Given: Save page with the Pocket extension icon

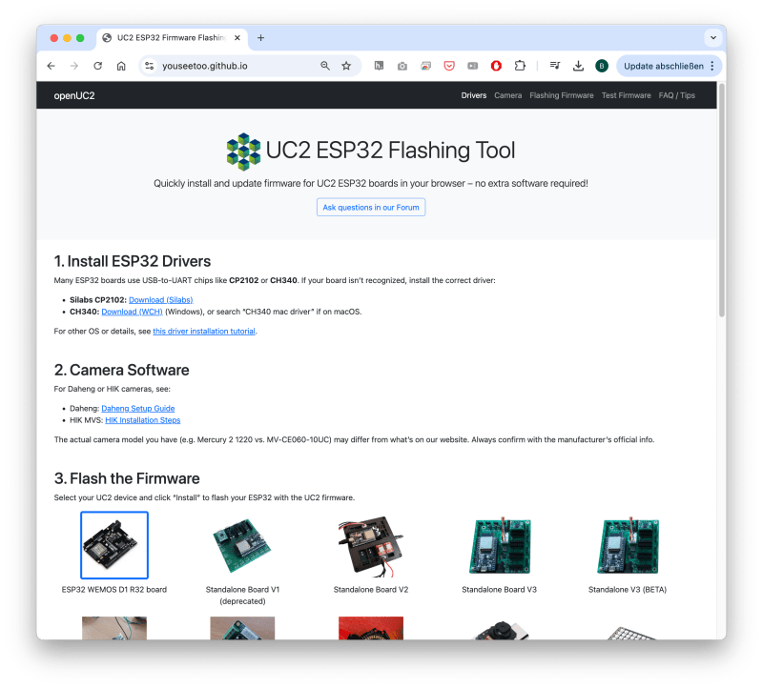Looking at the screenshot, I should click(x=449, y=66).
